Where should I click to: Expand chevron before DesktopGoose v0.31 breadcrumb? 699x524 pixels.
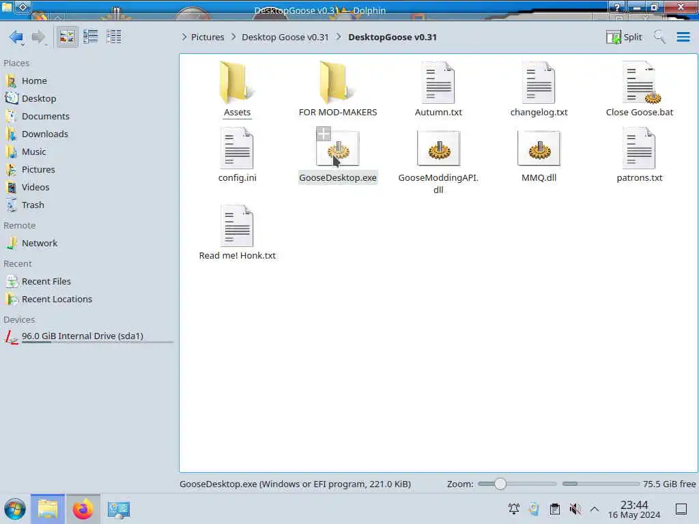point(339,37)
